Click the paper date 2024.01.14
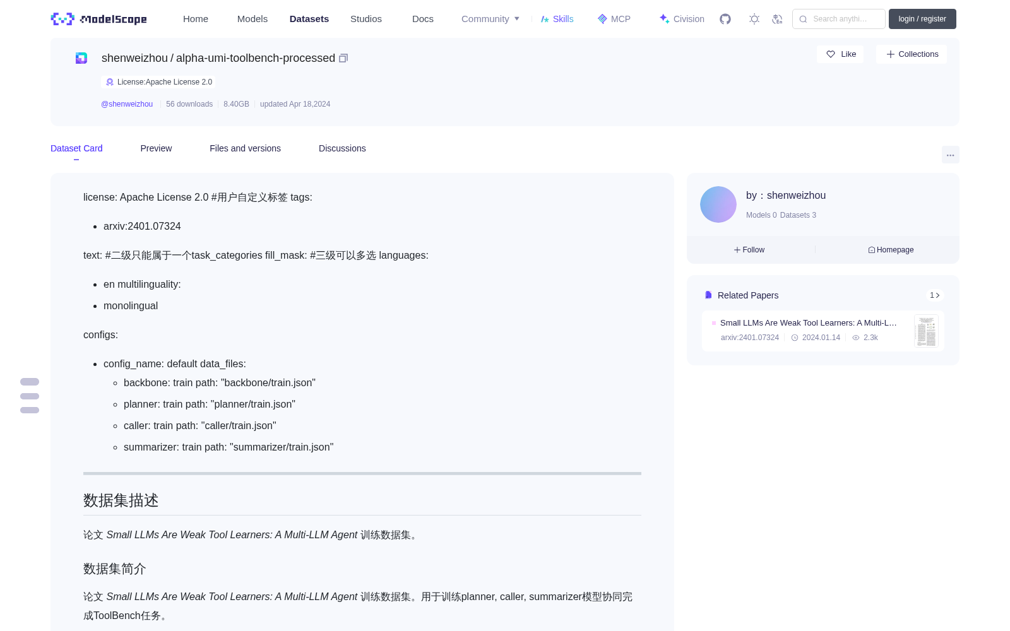The image size is (1010, 631). (821, 338)
